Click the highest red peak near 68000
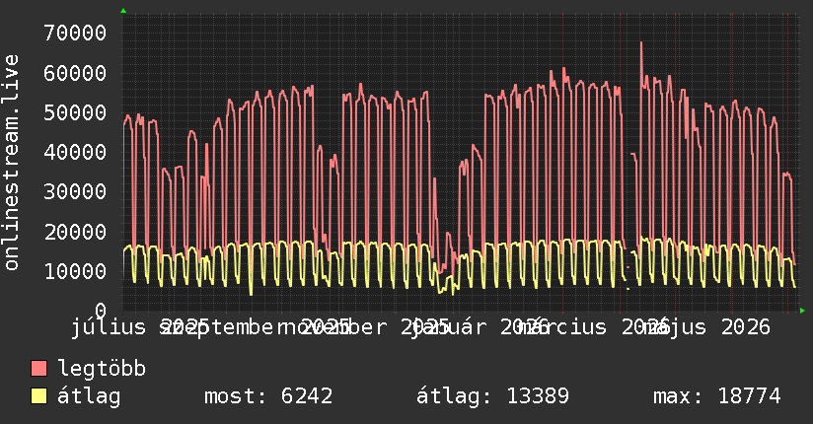This screenshot has width=813, height=424. click(641, 43)
